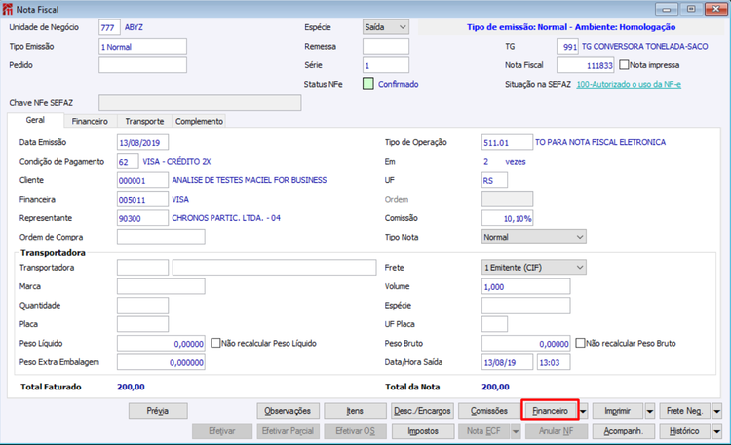
Task: Open the Itens button
Action: 355,411
